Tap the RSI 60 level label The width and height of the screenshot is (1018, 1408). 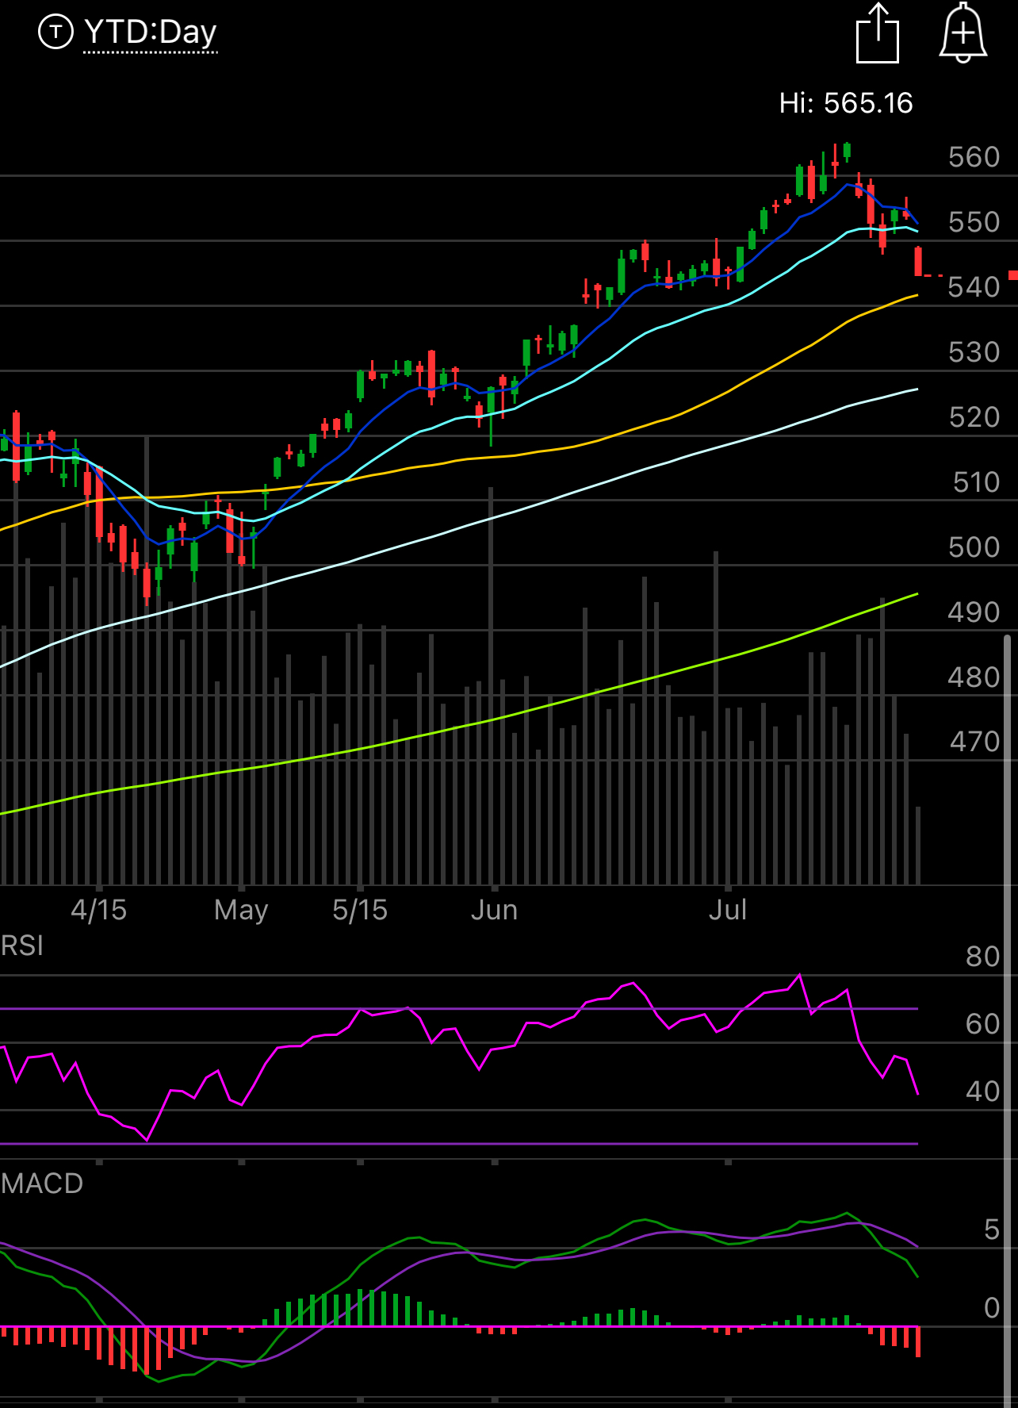point(982,1024)
